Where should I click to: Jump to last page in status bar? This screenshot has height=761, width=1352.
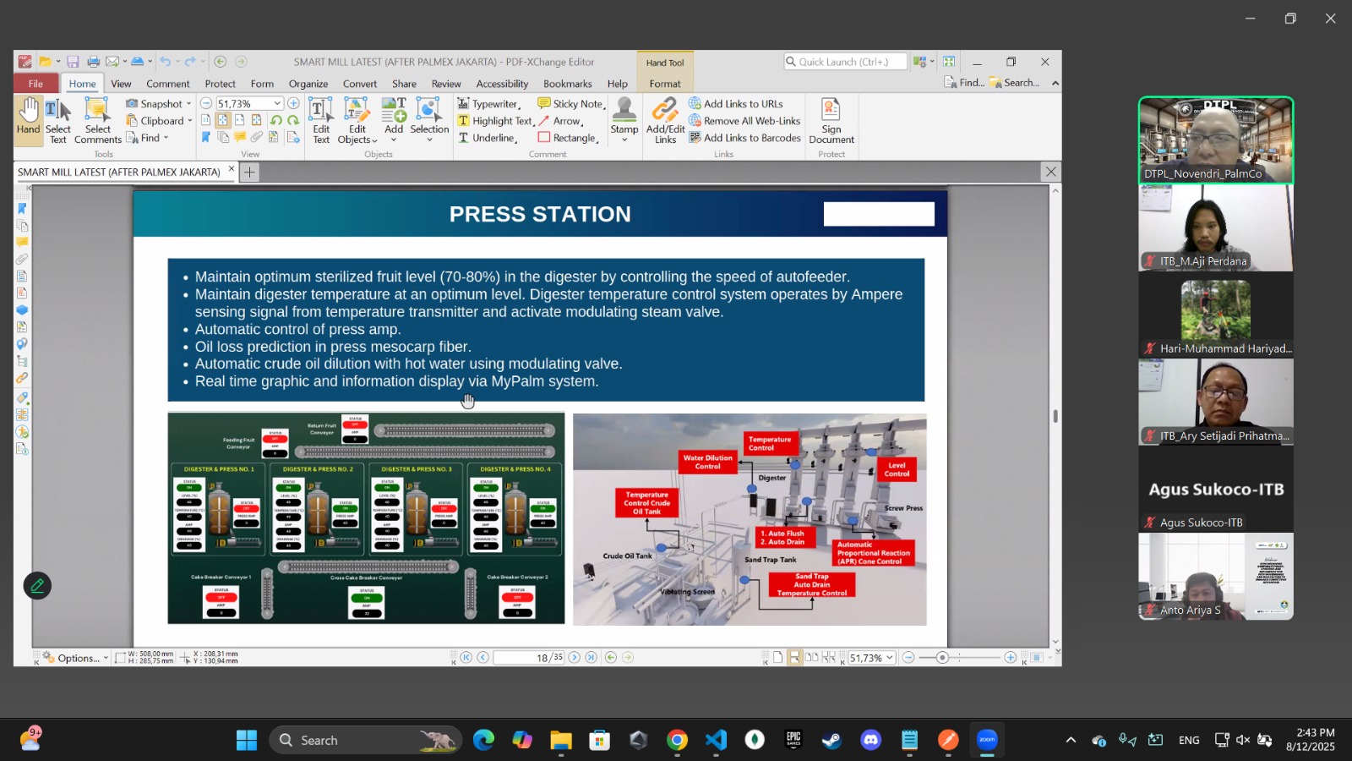(591, 657)
